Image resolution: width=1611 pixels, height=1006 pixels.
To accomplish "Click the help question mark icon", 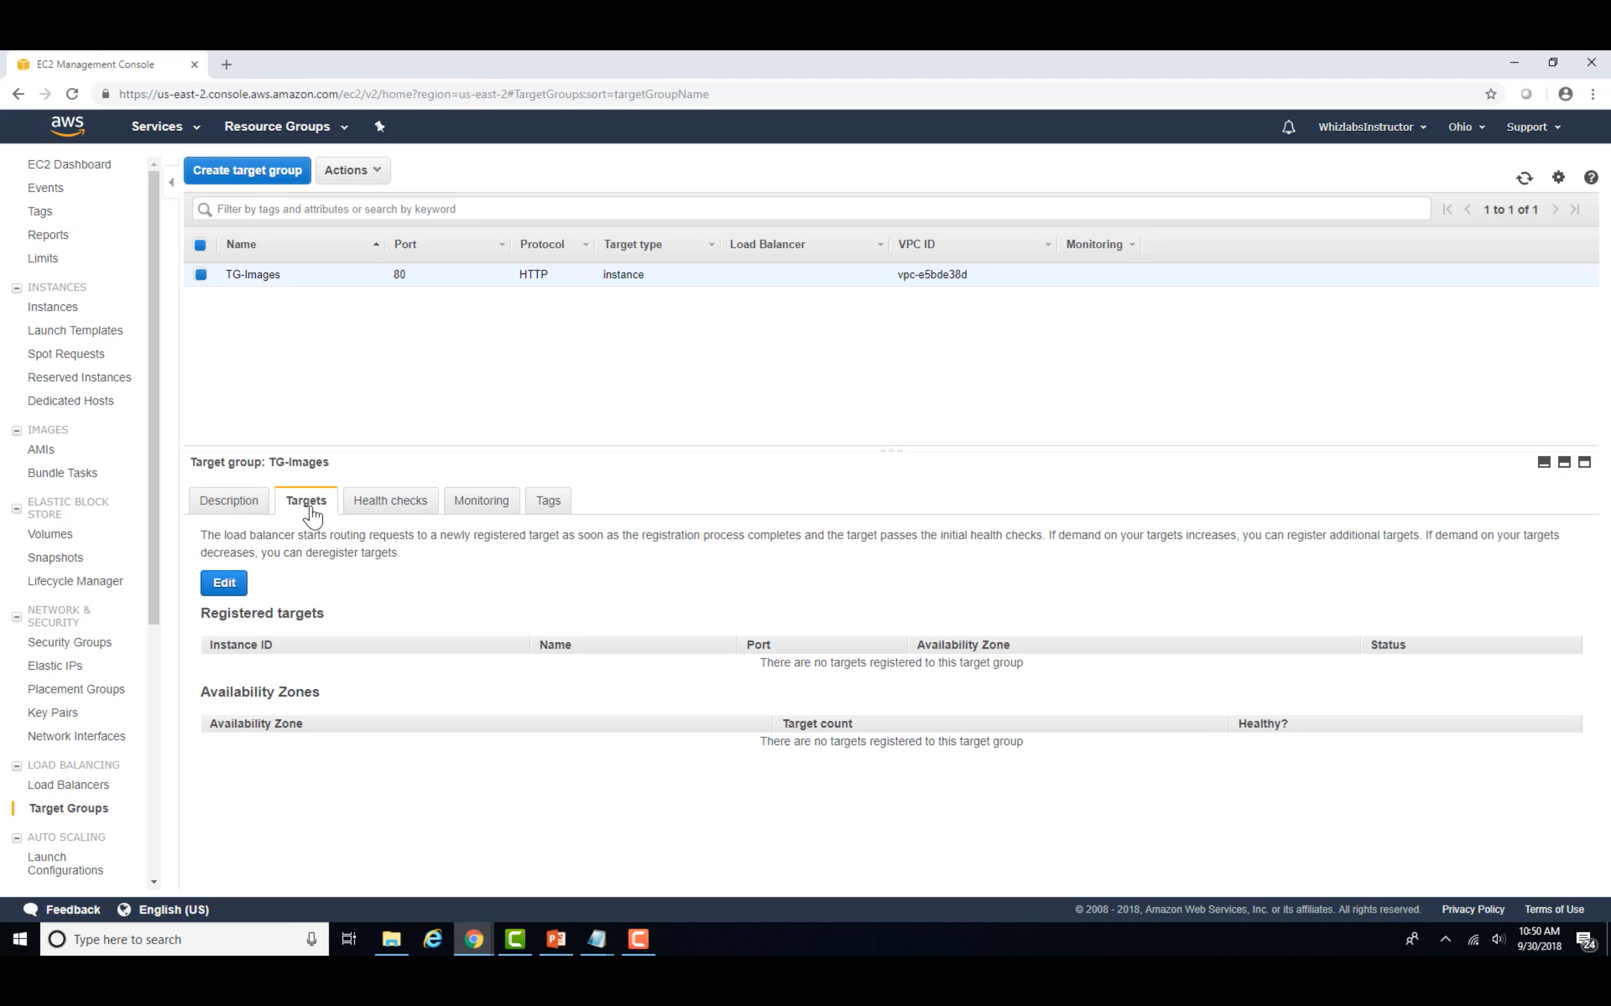I will click(1590, 178).
